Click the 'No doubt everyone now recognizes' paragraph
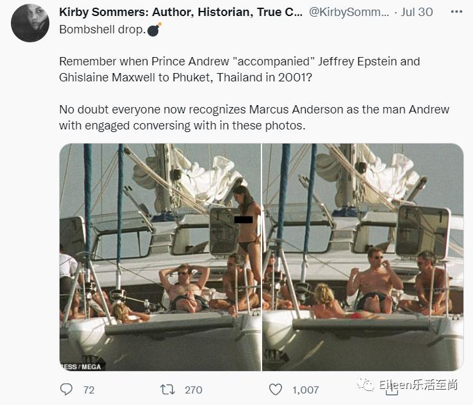This screenshot has width=473, height=405. 254,117
